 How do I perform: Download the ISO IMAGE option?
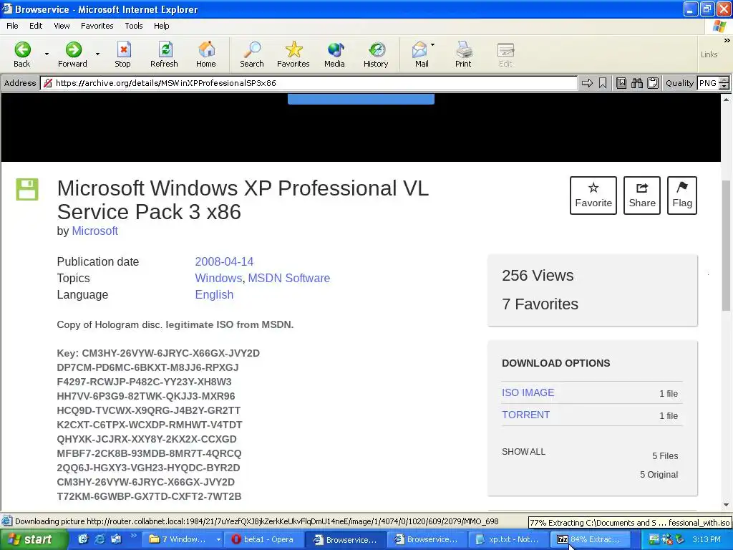(528, 392)
